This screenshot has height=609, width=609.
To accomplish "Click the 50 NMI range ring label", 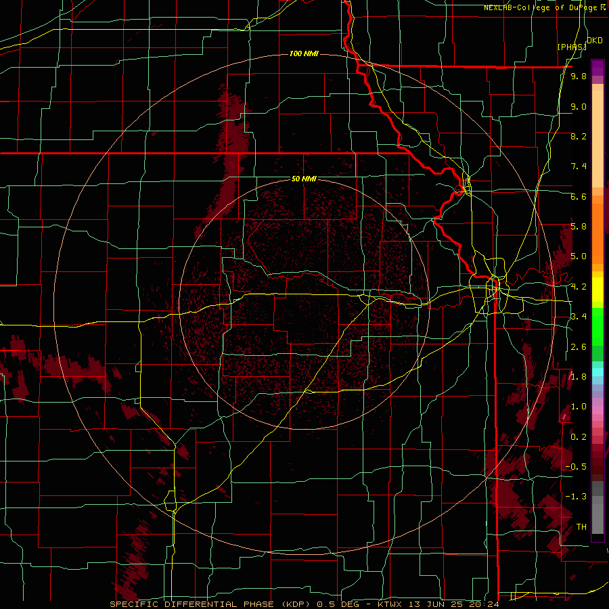I will 304,179.
